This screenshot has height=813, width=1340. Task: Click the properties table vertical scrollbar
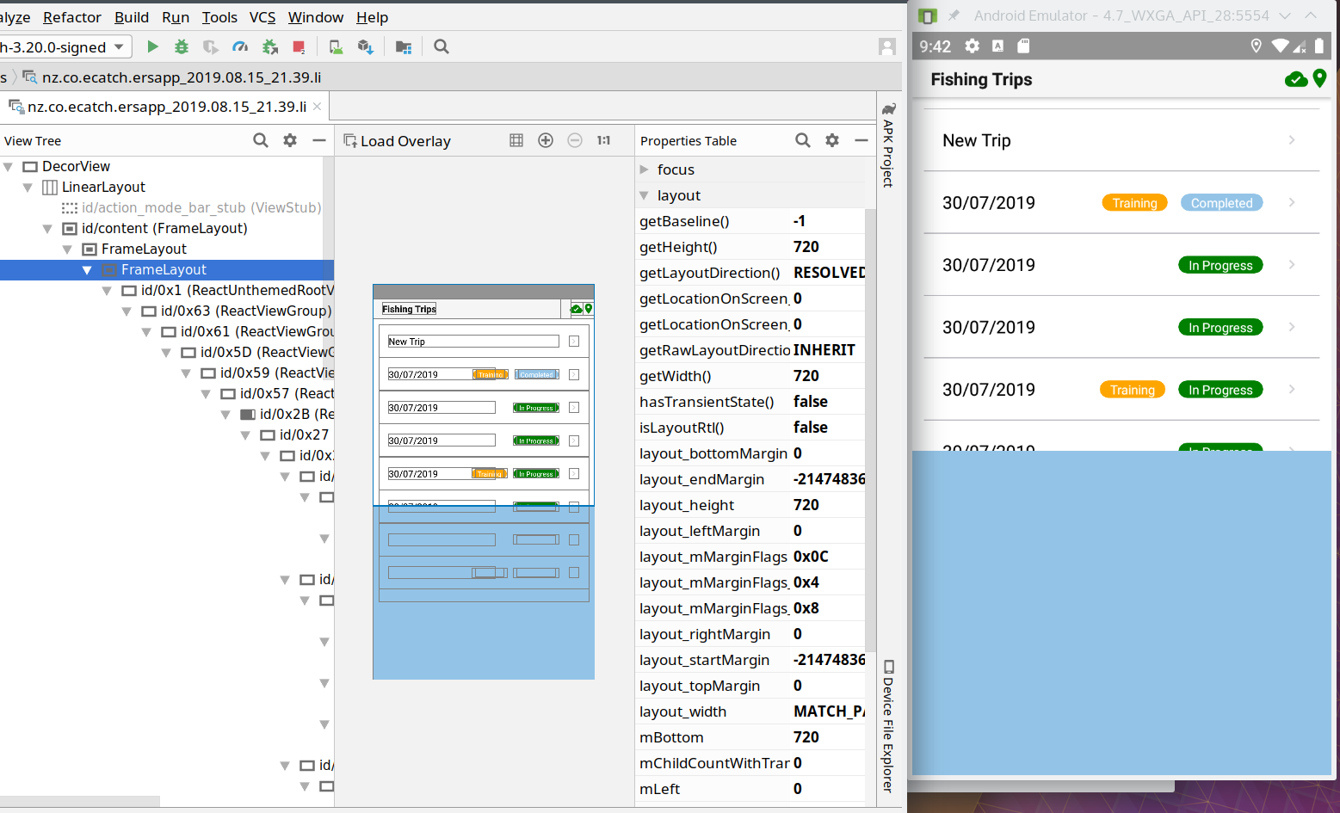[x=870, y=430]
